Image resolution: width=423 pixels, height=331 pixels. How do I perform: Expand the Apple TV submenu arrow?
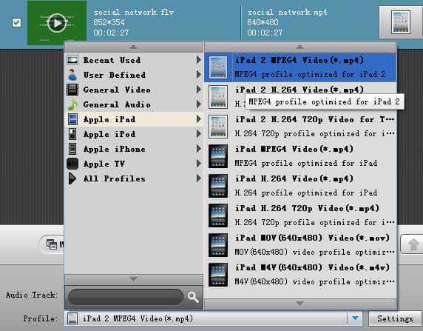[x=199, y=164]
